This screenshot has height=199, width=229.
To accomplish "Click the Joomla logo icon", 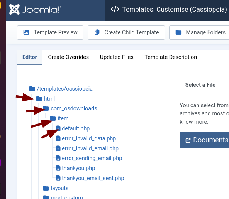I will (x=14, y=9).
